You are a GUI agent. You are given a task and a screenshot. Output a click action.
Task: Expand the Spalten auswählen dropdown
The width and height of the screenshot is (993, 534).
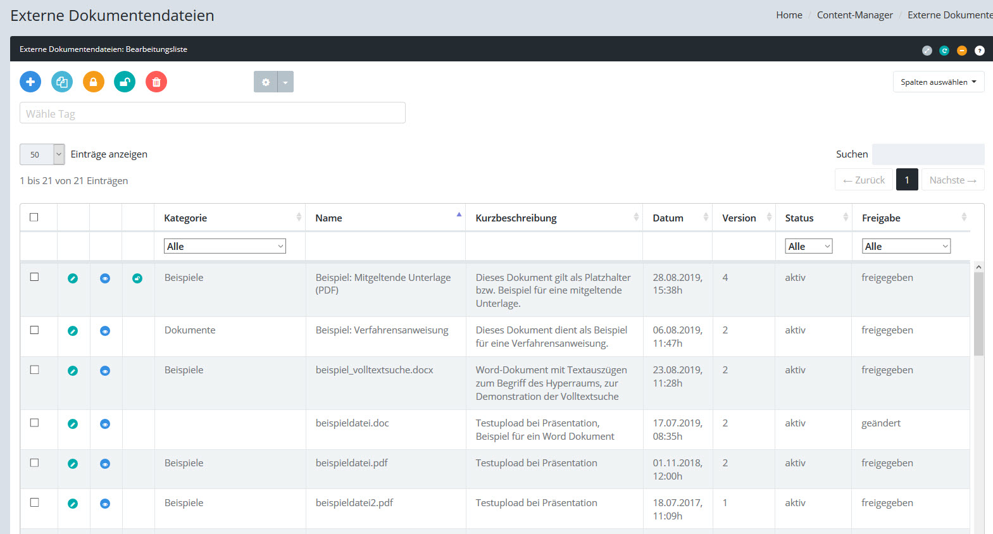point(938,82)
